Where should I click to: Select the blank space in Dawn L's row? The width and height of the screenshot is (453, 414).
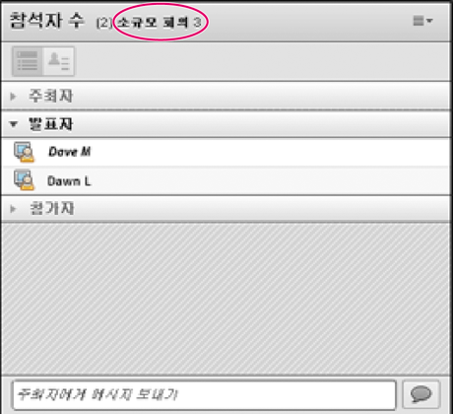pyautogui.click(x=269, y=180)
